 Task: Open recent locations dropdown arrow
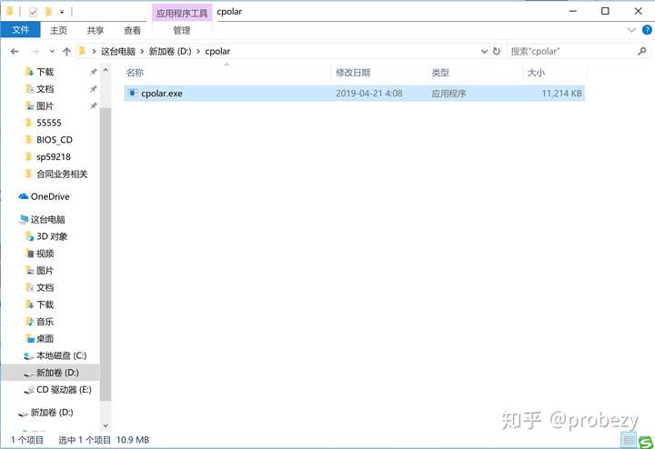coord(52,51)
